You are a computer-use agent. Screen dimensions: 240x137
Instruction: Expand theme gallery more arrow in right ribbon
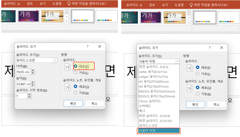[189, 23]
